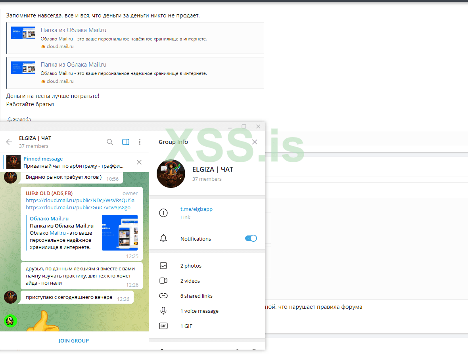Viewport: 468px width, 354px height.
Task: Click the video camera icon in shared media
Action: 163,281
